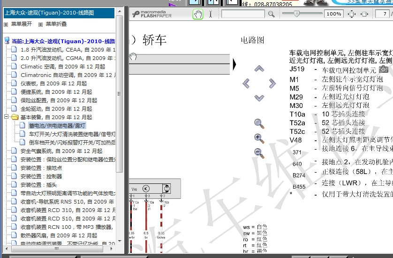Screen dimensions: 393x258
Task: Click the zoom-in magnifier with plus sign
Action: pos(259,139)
